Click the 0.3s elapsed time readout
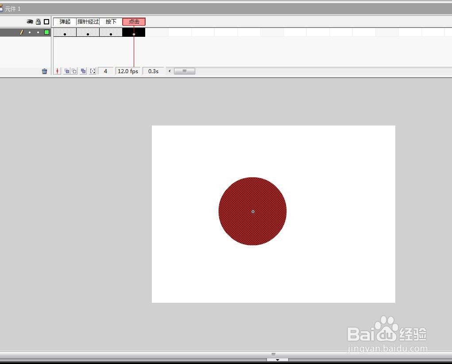452x364 pixels. 153,71
